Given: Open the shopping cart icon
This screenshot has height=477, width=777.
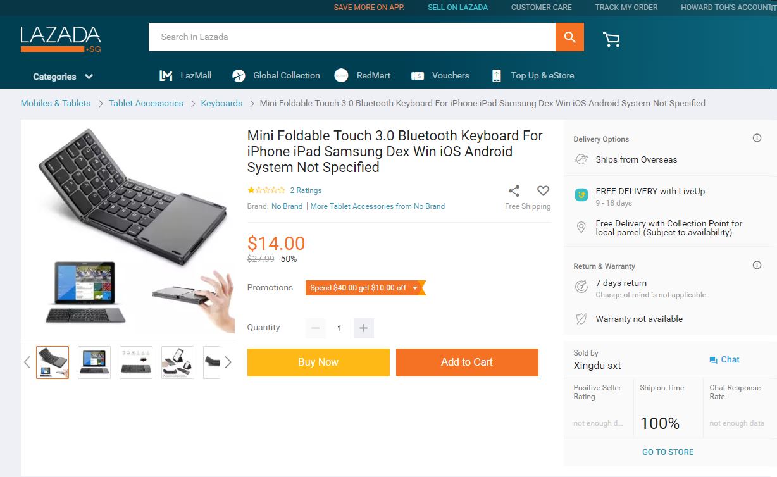Looking at the screenshot, I should pos(611,39).
